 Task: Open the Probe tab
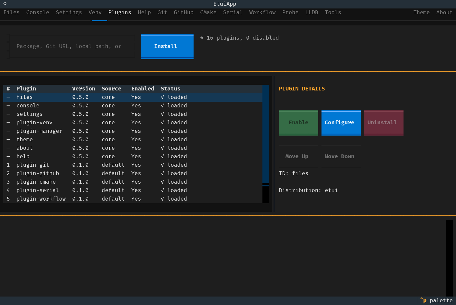290,12
